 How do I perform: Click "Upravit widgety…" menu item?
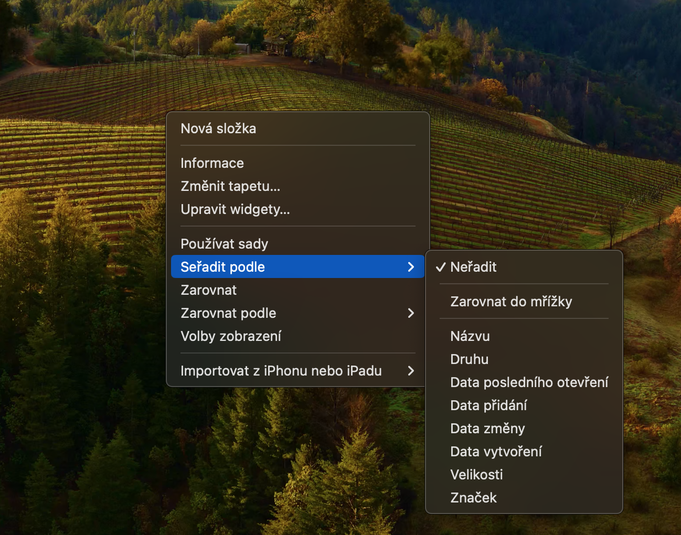coord(235,209)
